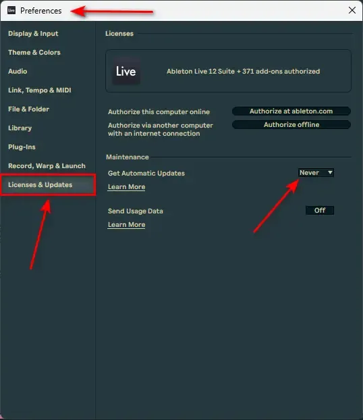The height and width of the screenshot is (420, 363).
Task: Click the Authorize offline button
Action: (x=291, y=124)
